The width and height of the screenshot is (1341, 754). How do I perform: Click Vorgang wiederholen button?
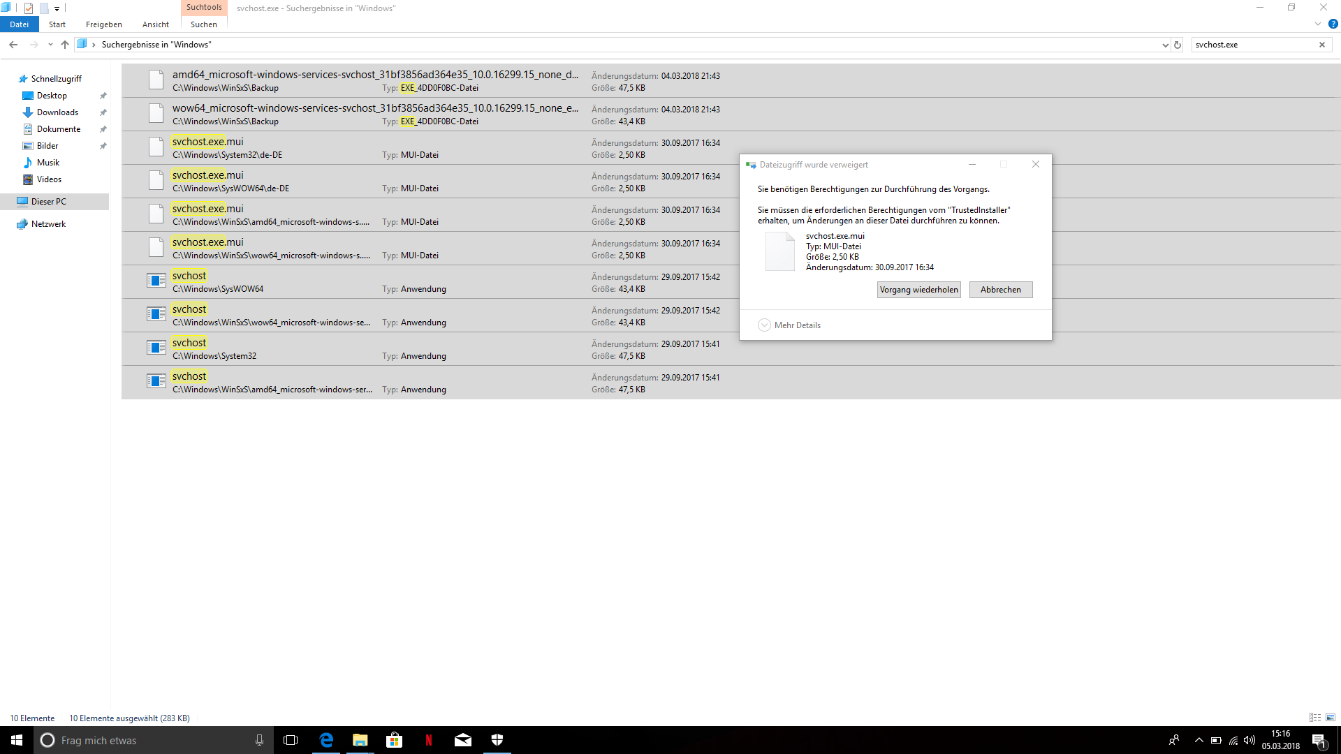(918, 290)
